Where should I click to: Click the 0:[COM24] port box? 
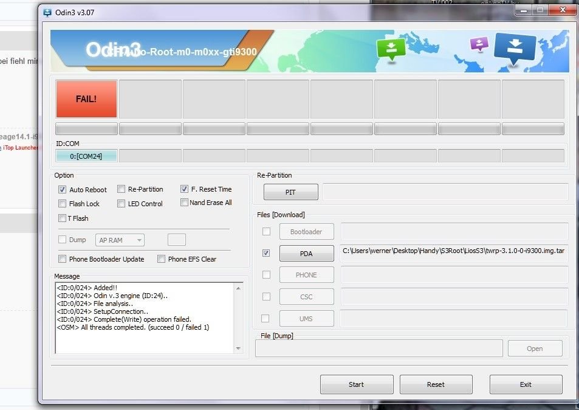click(86, 156)
